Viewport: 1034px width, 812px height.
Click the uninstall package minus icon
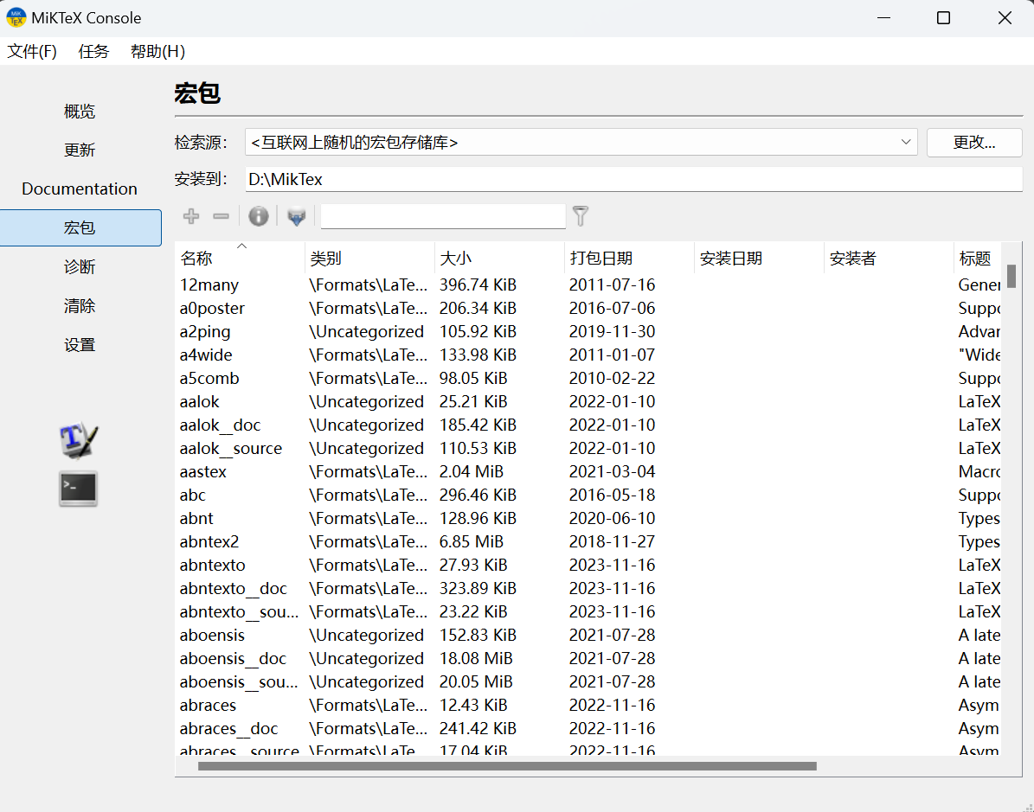click(x=221, y=216)
